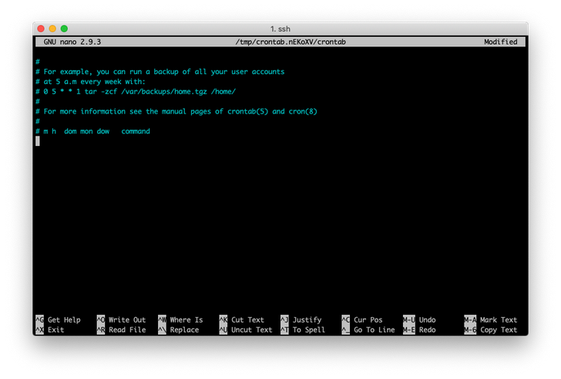This screenshot has width=561, height=379.
Task: Click the 'GNU nano 2.9.3' header text
Action: pos(72,42)
